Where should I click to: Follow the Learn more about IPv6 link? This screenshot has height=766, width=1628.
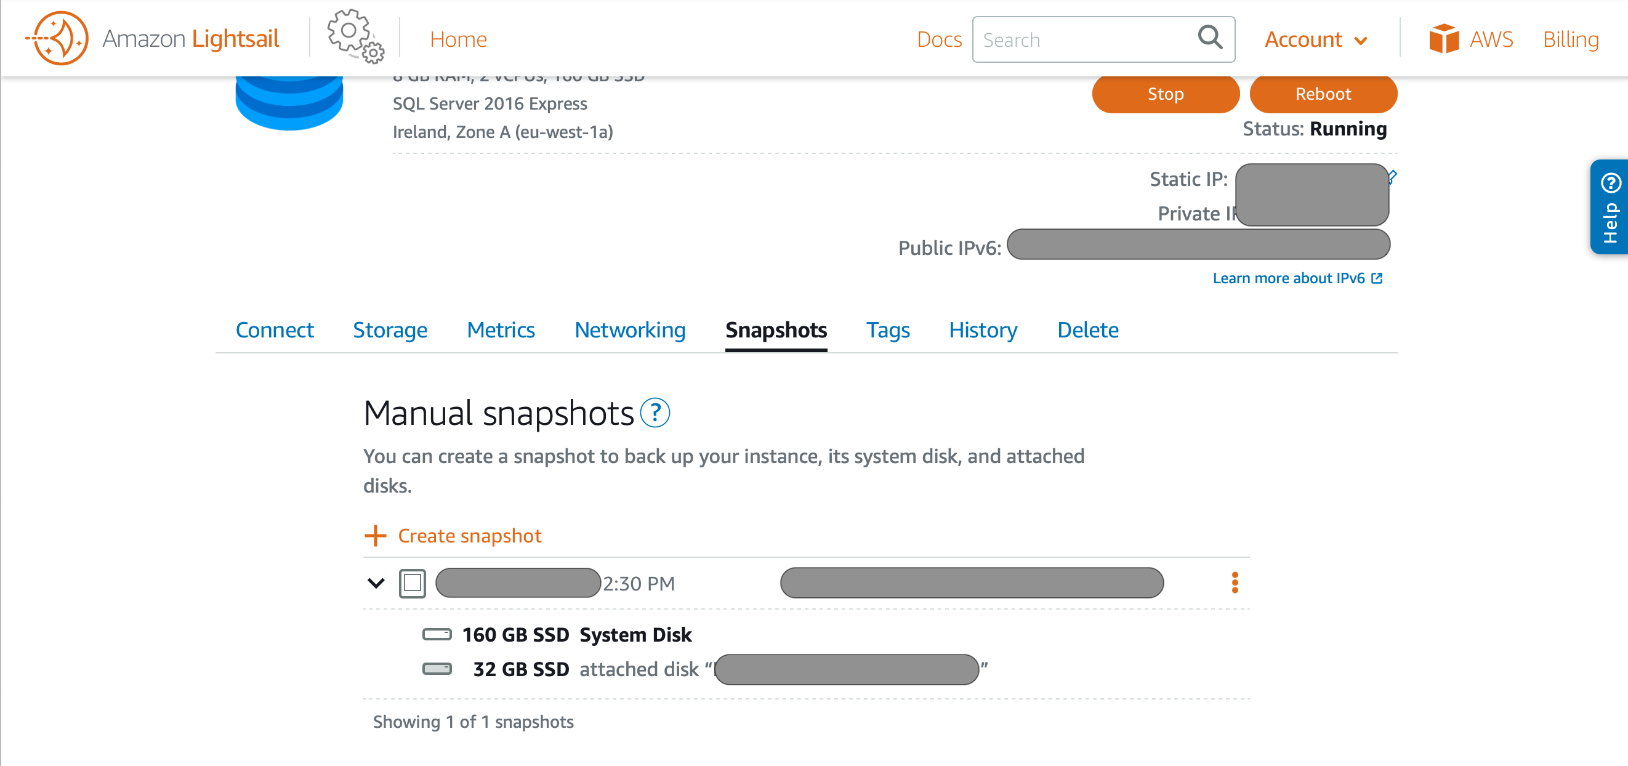coord(1298,278)
